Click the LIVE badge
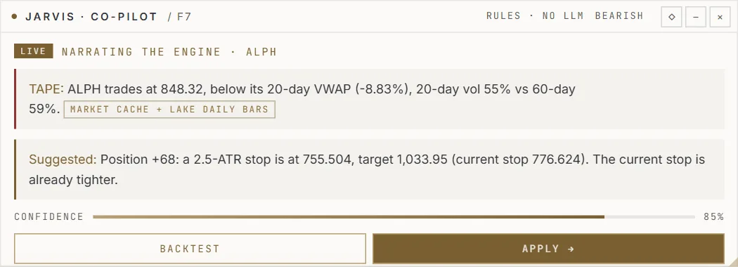The height and width of the screenshot is (267, 738). tap(34, 51)
